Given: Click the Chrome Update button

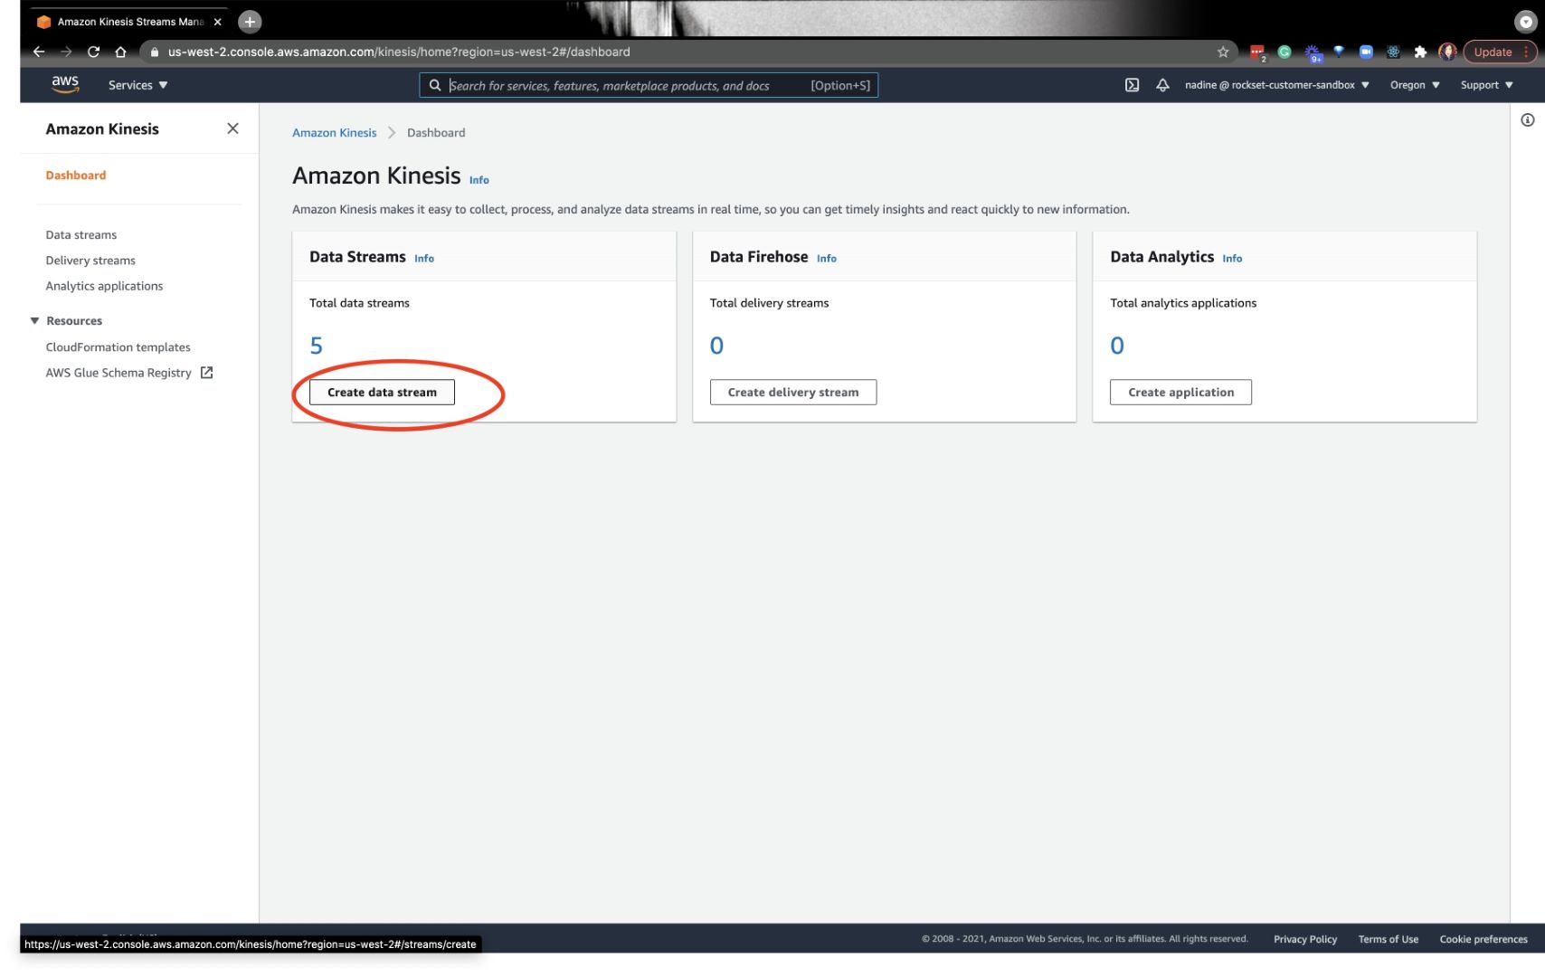Looking at the screenshot, I should [1493, 52].
